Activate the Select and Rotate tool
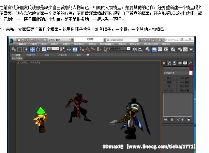 pos(38,49)
